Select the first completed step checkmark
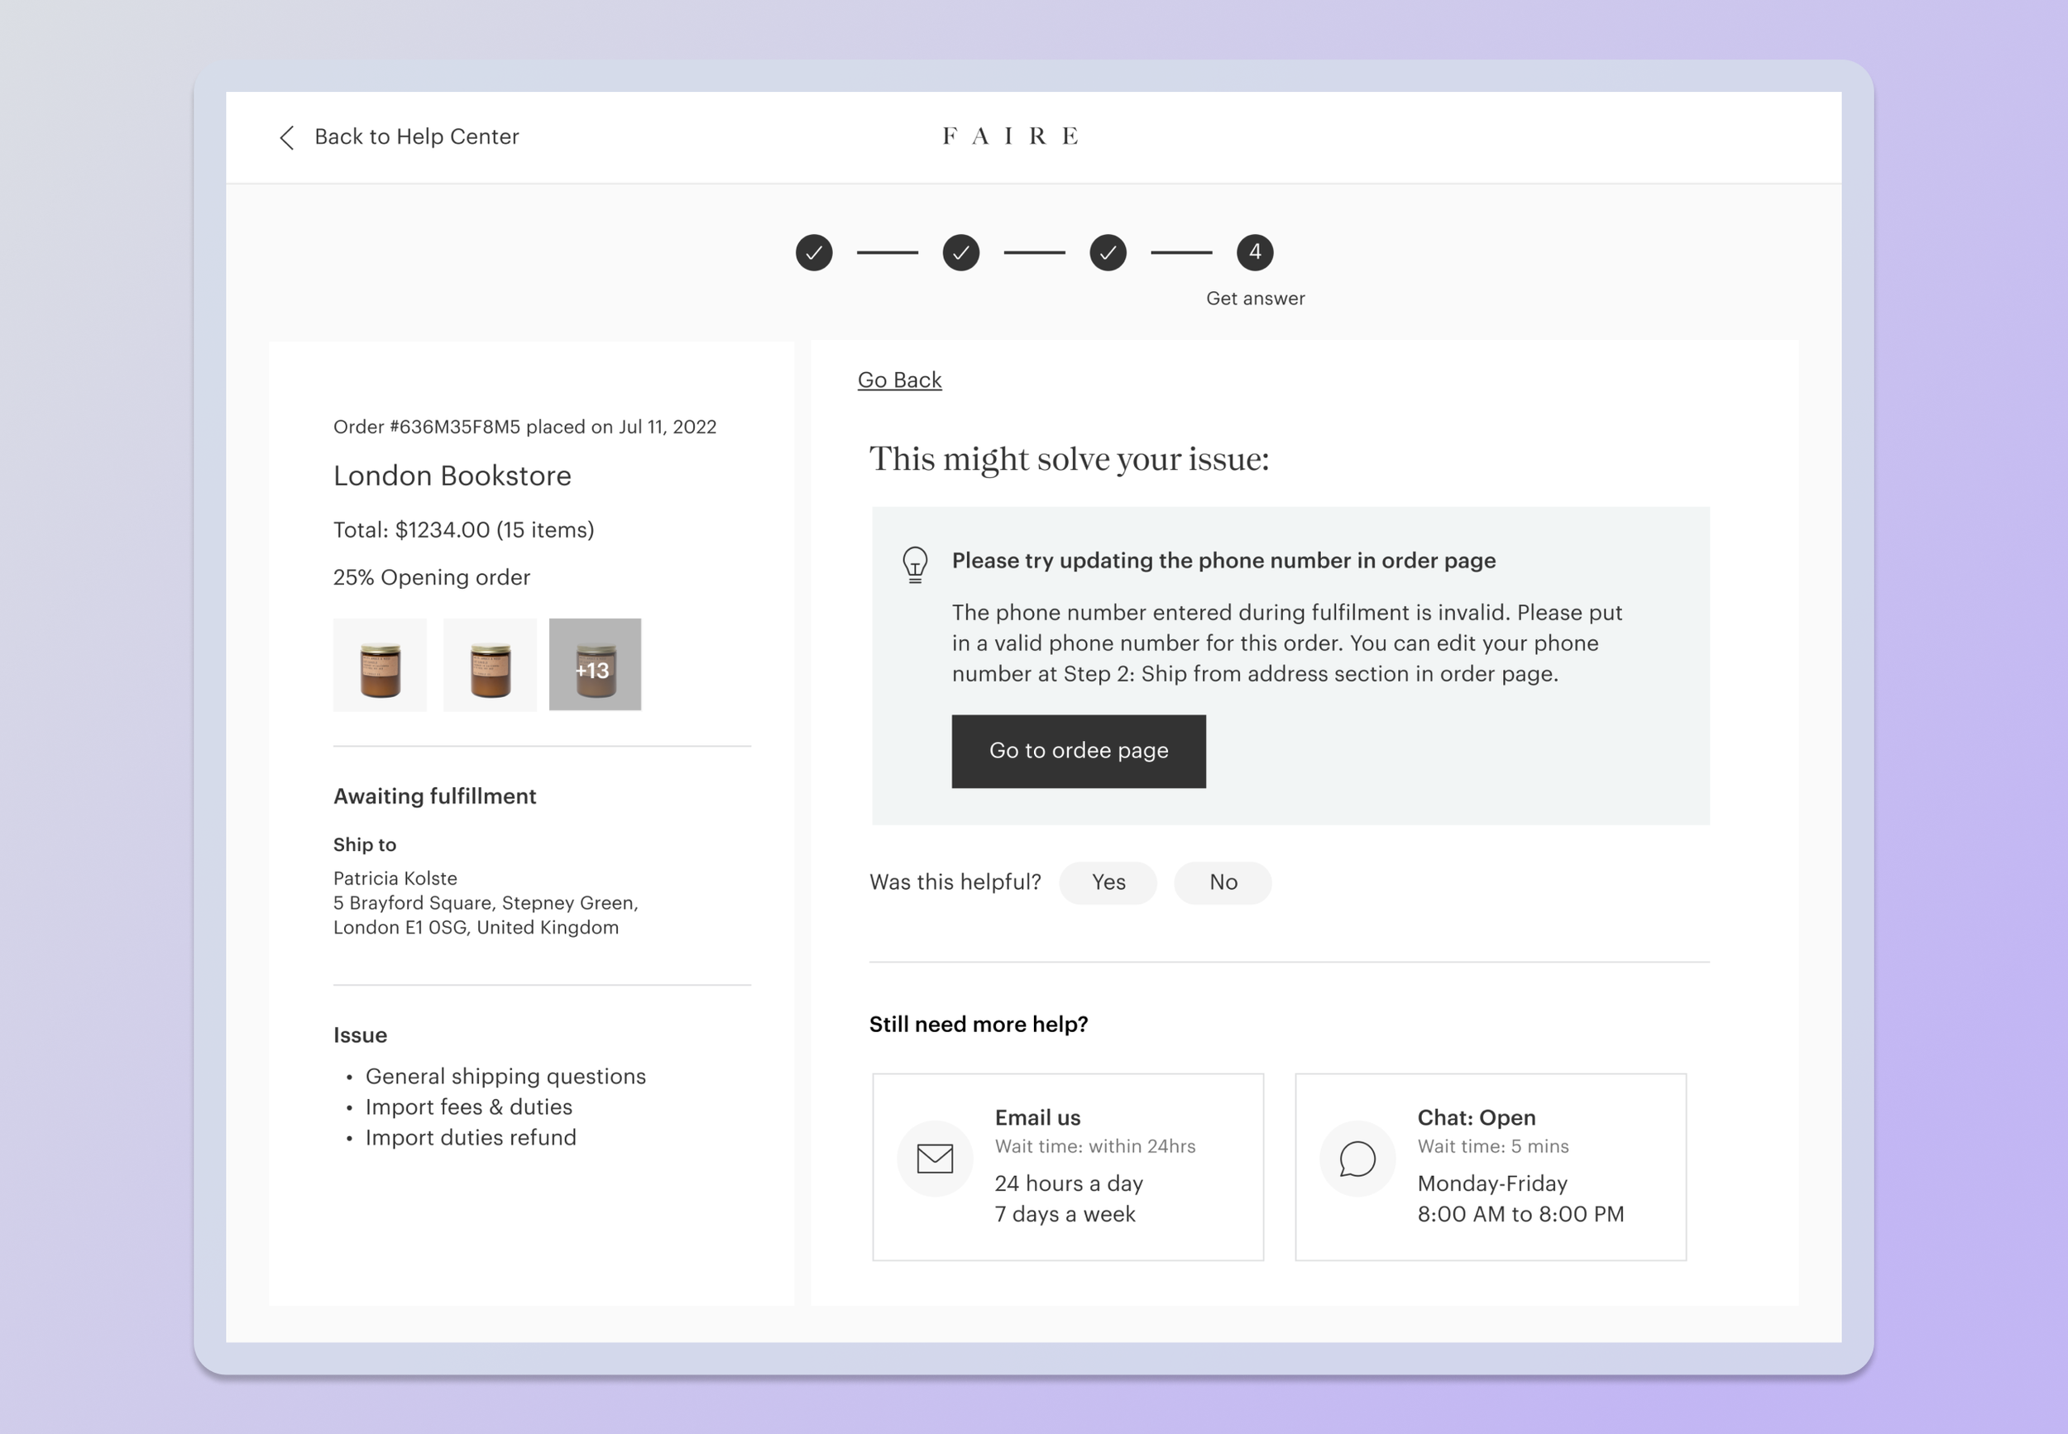2068x1434 pixels. (x=813, y=252)
